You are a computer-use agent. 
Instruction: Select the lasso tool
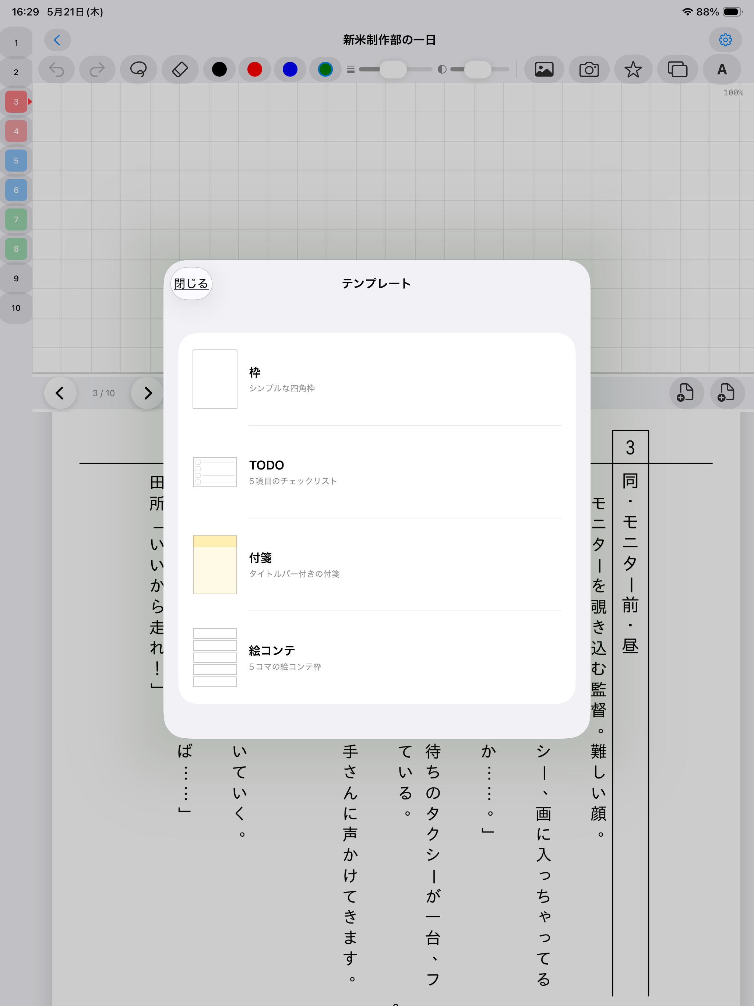[138, 70]
